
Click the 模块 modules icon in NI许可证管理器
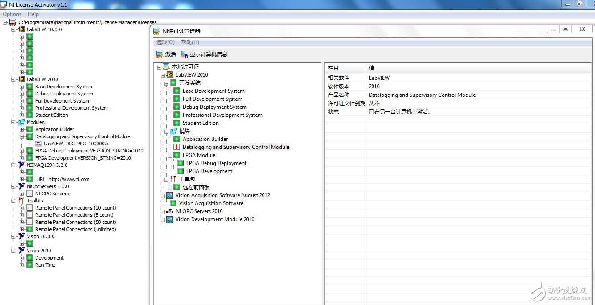pyautogui.click(x=173, y=131)
